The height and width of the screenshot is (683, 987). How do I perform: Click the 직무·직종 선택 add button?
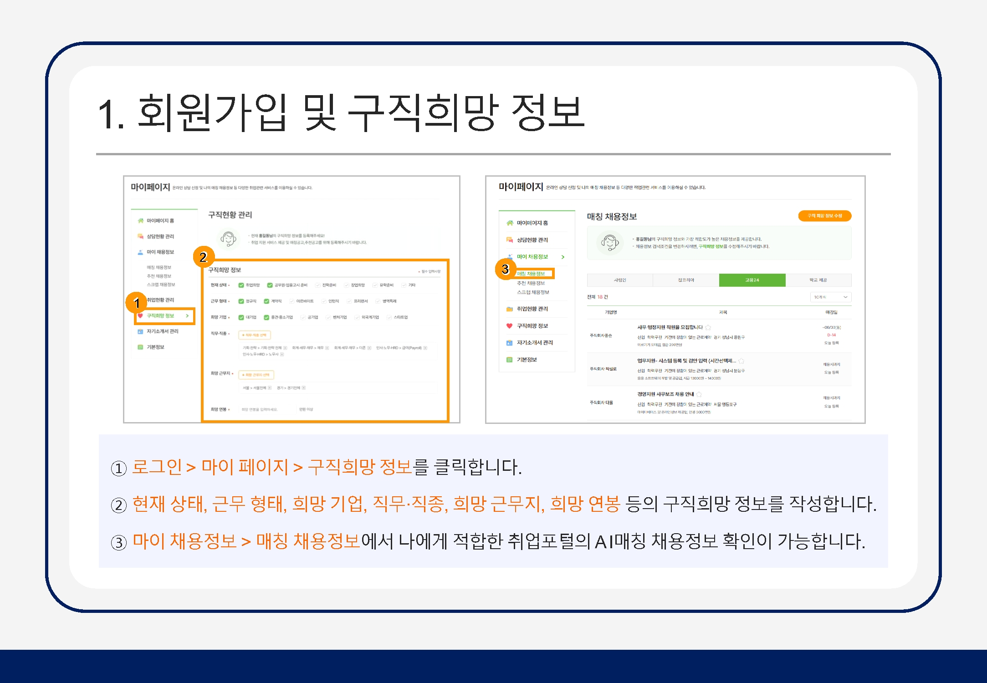[x=255, y=335]
